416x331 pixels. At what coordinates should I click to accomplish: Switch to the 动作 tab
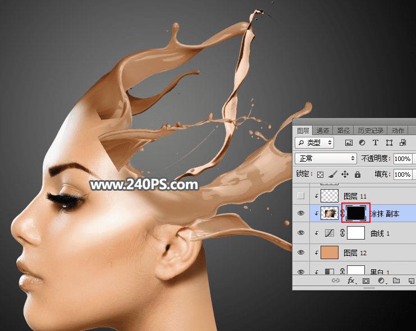click(397, 131)
